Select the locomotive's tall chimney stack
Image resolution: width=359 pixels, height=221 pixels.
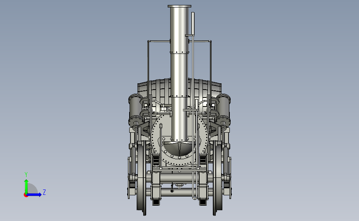(180, 73)
